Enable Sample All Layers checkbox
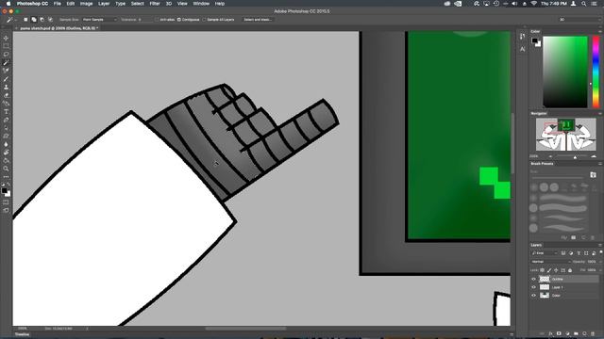 (x=204, y=19)
